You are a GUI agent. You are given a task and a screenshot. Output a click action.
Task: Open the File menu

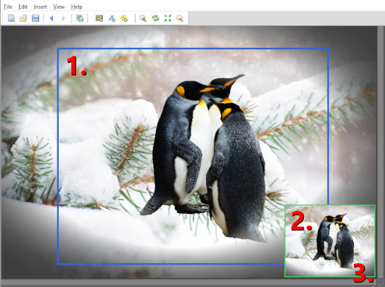pos(8,7)
